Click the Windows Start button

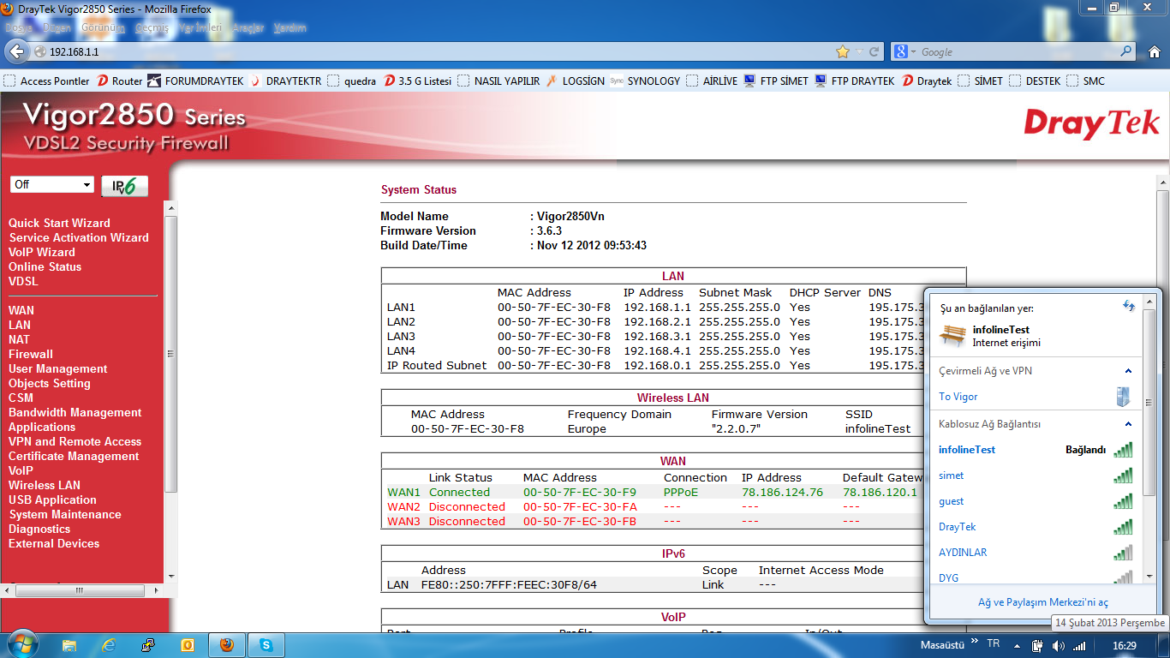(21, 643)
